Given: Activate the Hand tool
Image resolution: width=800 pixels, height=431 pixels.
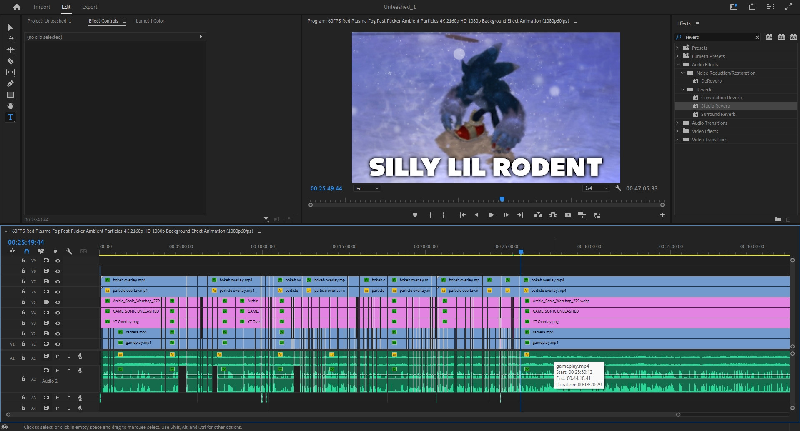Looking at the screenshot, I should coord(10,106).
